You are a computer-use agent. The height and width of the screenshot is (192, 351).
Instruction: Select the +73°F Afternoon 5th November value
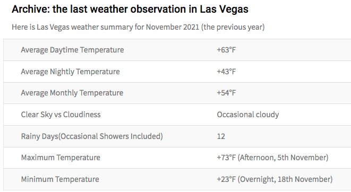(272, 158)
